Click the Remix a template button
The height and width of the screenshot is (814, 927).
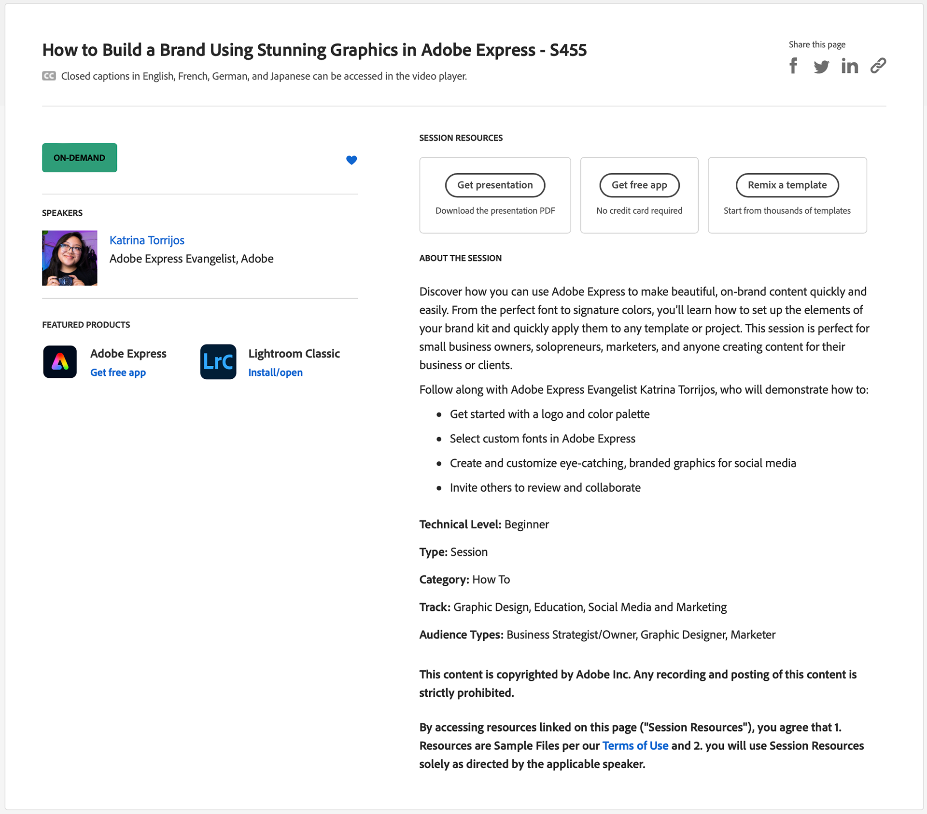(787, 185)
